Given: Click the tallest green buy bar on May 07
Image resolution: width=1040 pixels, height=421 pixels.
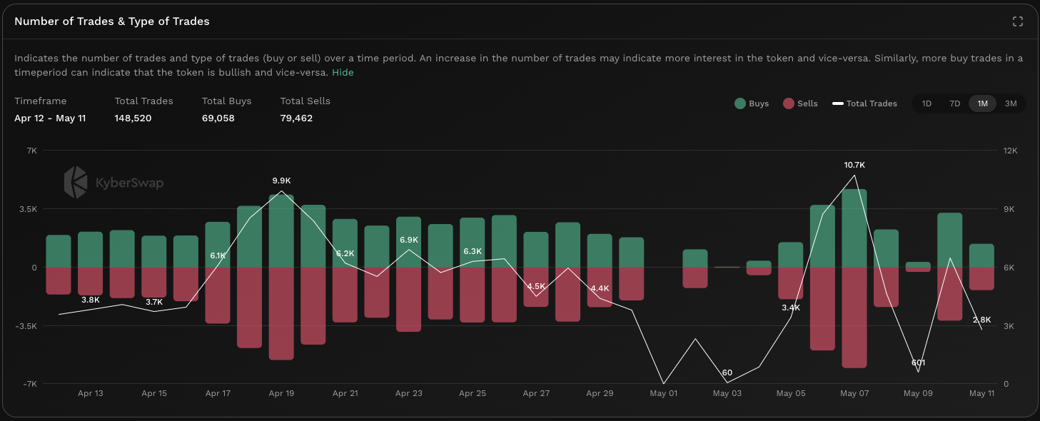Looking at the screenshot, I should click(854, 228).
